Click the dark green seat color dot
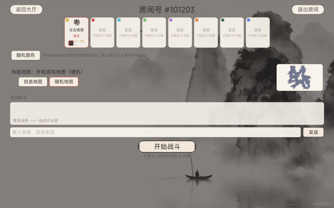This screenshot has width=334, height=208. [x=223, y=20]
